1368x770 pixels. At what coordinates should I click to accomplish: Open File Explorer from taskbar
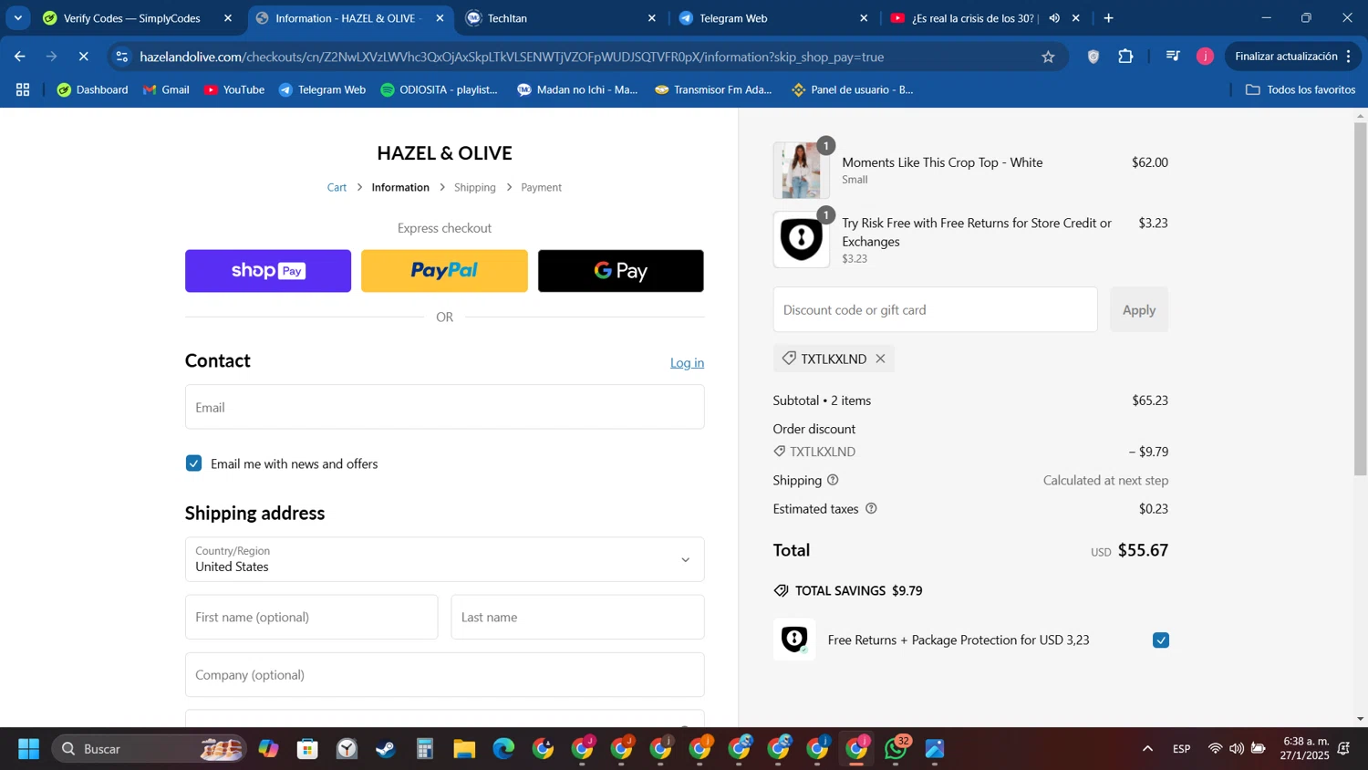pos(464,749)
